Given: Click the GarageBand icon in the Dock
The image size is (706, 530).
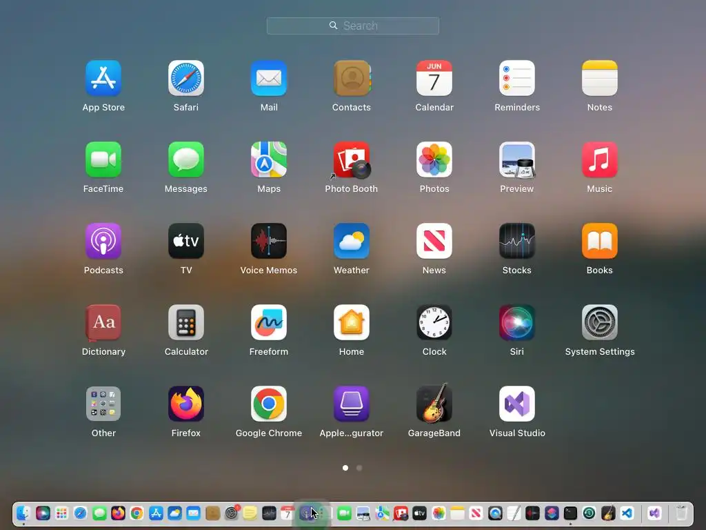Looking at the screenshot, I should (x=608, y=513).
